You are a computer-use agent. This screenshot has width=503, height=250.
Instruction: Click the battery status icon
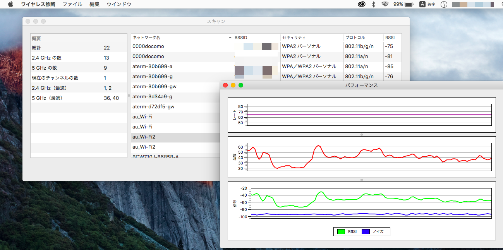[409, 4]
